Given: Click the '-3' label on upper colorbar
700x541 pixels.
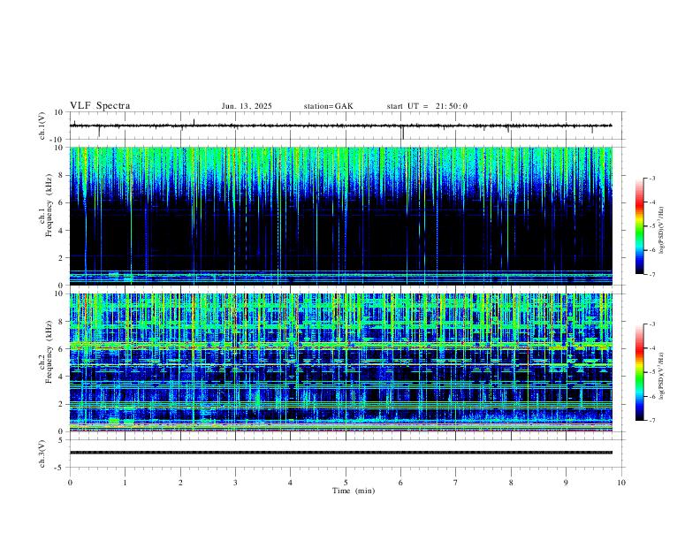Looking at the screenshot, I should [651, 178].
